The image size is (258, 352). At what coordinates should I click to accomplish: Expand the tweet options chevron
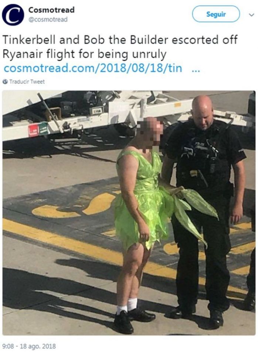(x=252, y=15)
